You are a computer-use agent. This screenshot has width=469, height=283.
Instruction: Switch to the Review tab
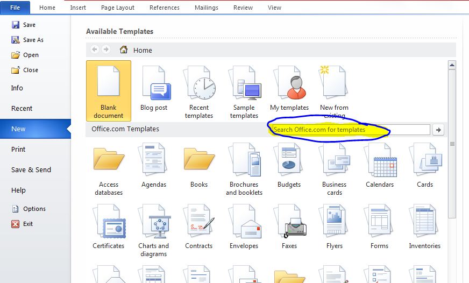click(x=243, y=8)
